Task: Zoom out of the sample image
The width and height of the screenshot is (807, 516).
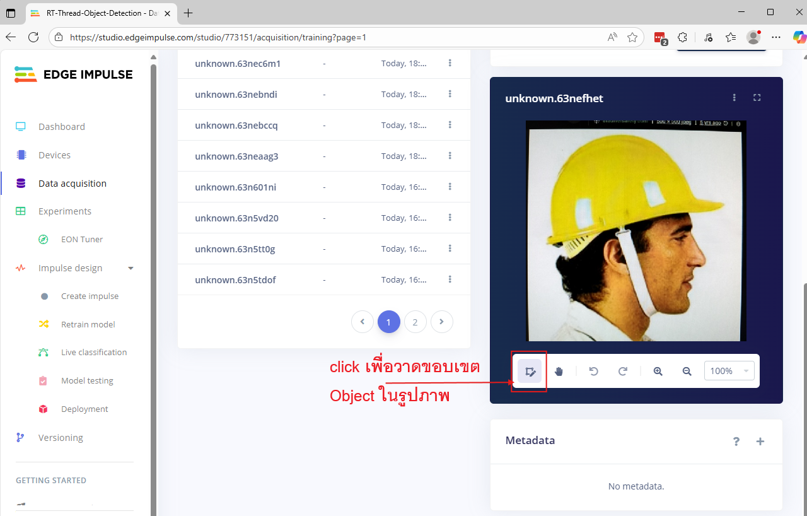Action: 687,372
